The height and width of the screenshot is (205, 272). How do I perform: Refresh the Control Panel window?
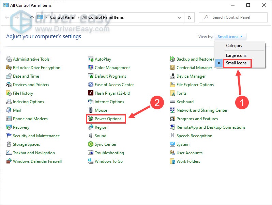click(190, 17)
